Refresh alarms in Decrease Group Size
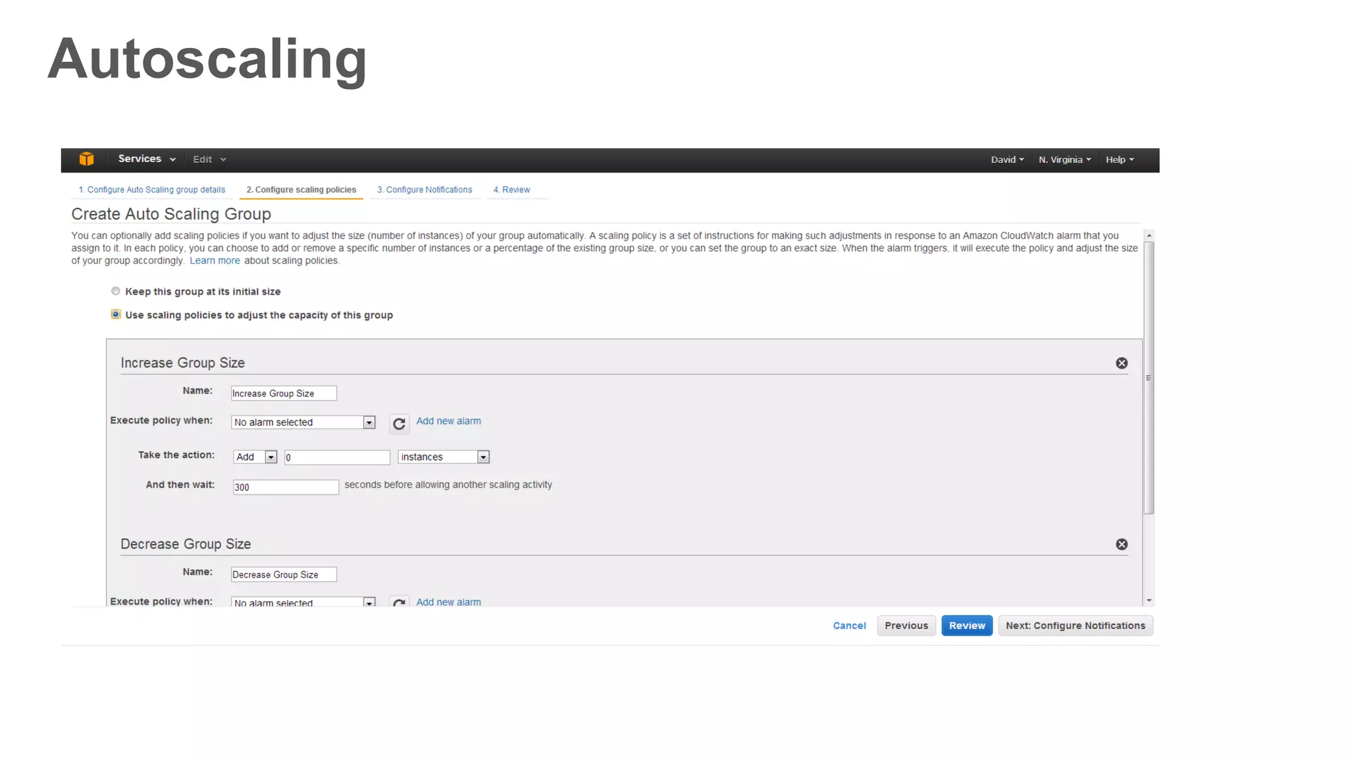Viewport: 1348px width, 758px height. click(x=399, y=601)
